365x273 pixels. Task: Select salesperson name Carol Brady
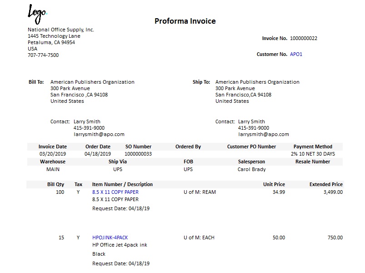coord(251,169)
